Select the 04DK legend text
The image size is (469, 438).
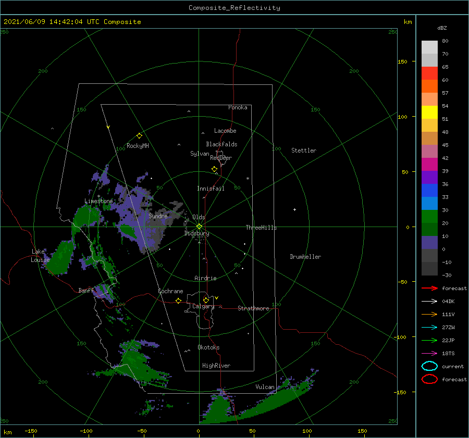click(448, 302)
